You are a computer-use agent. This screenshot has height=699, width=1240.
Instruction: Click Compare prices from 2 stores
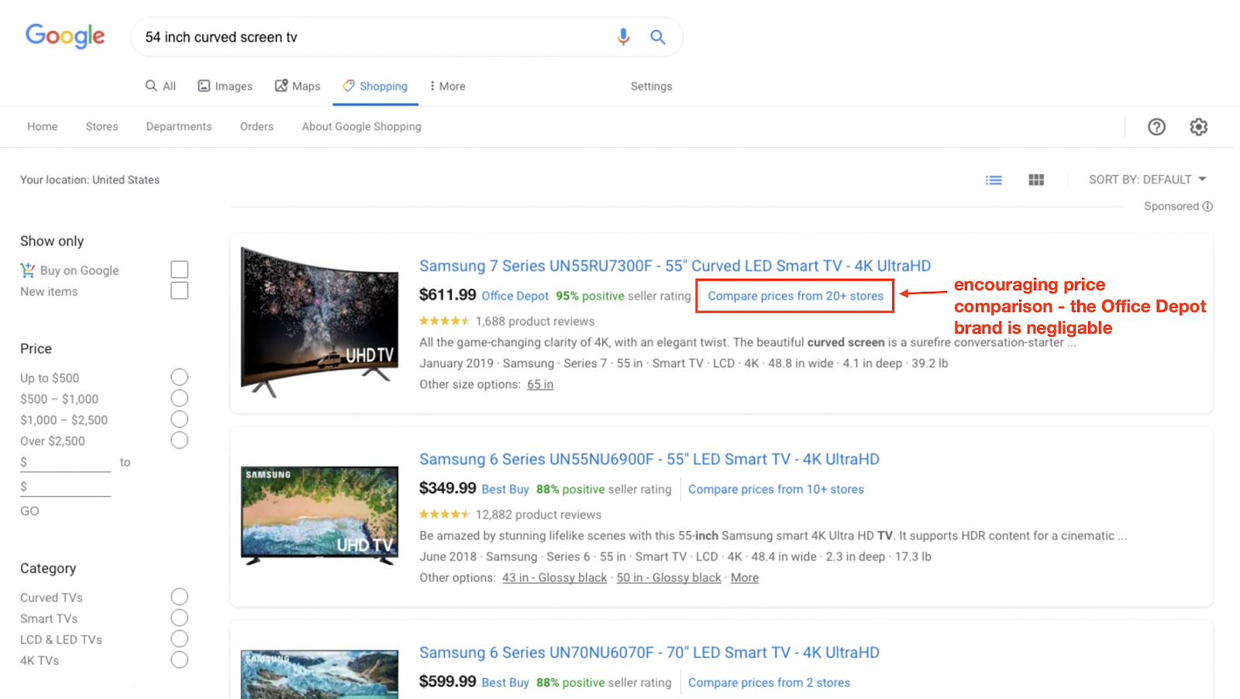(x=769, y=683)
